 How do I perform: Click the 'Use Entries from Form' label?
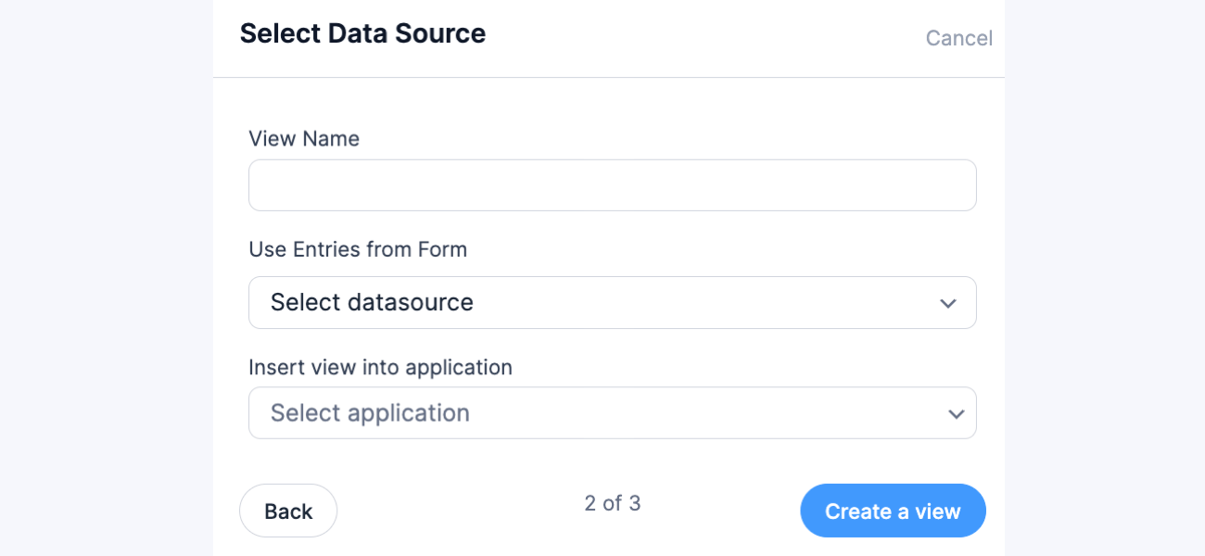click(358, 249)
